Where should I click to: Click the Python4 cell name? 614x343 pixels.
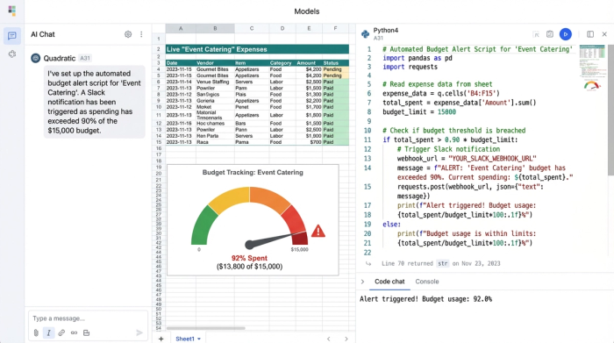(386, 30)
